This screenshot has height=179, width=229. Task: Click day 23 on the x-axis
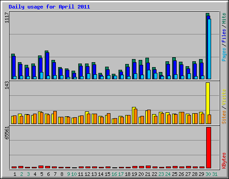161,174
